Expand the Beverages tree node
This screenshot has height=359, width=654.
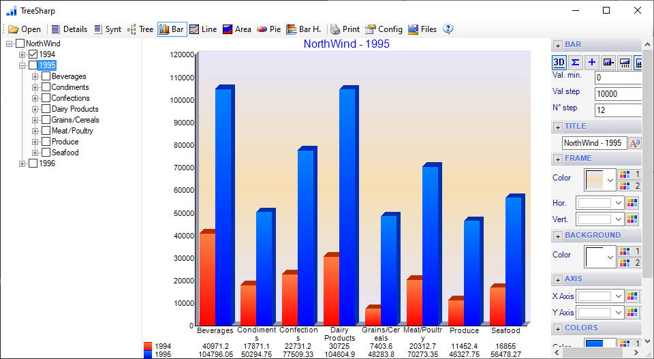click(x=35, y=77)
